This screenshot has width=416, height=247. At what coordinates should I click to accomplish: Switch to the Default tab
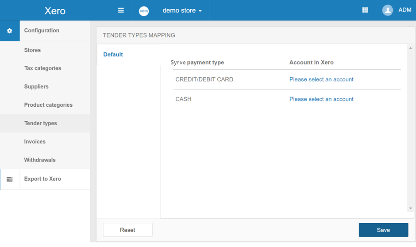pyautogui.click(x=113, y=55)
